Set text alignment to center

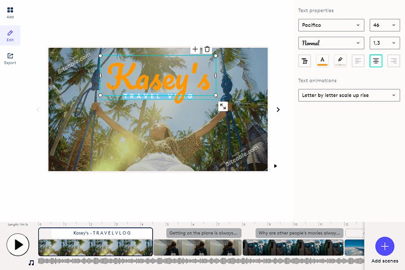[376, 61]
